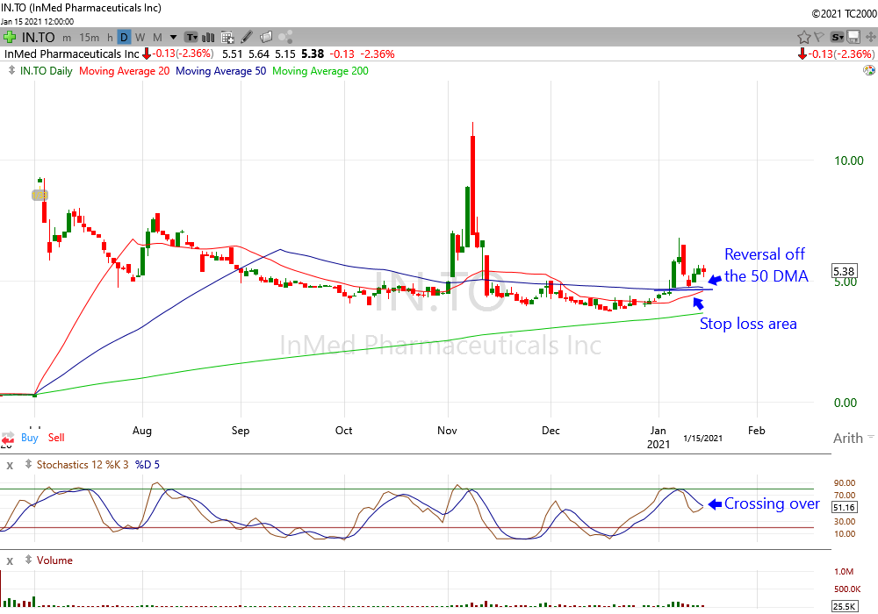The width and height of the screenshot is (878, 614).
Task: Click the 51.16 stochastics value marker
Action: click(x=844, y=507)
